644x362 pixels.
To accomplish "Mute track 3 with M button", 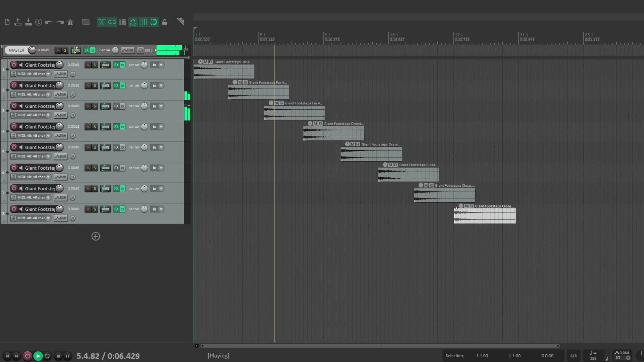I will tap(88, 106).
